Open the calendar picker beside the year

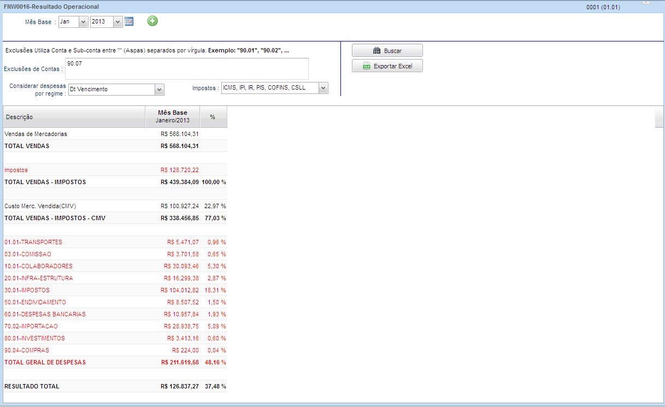pos(129,21)
